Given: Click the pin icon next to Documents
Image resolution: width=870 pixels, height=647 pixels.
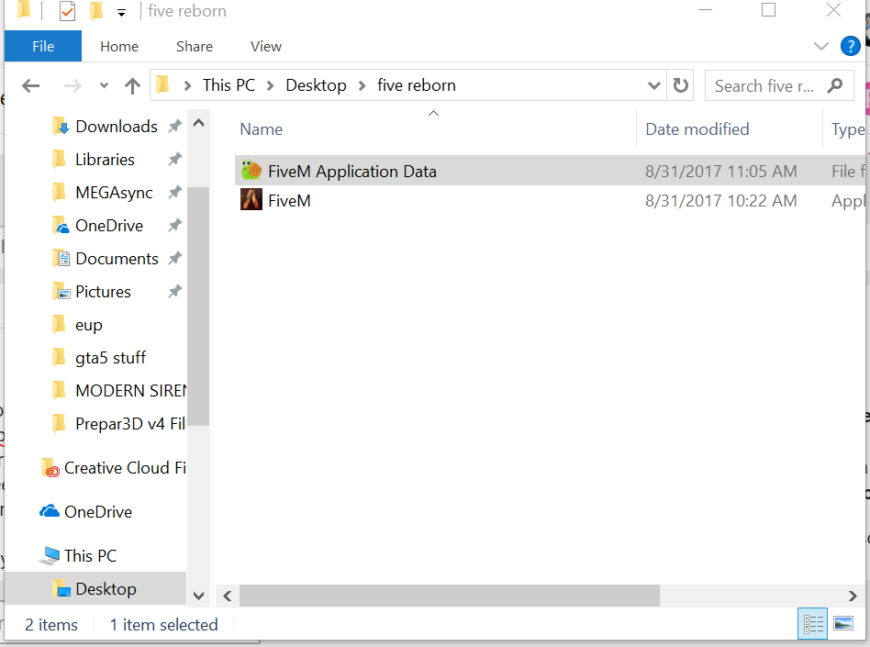Looking at the screenshot, I should 175,258.
